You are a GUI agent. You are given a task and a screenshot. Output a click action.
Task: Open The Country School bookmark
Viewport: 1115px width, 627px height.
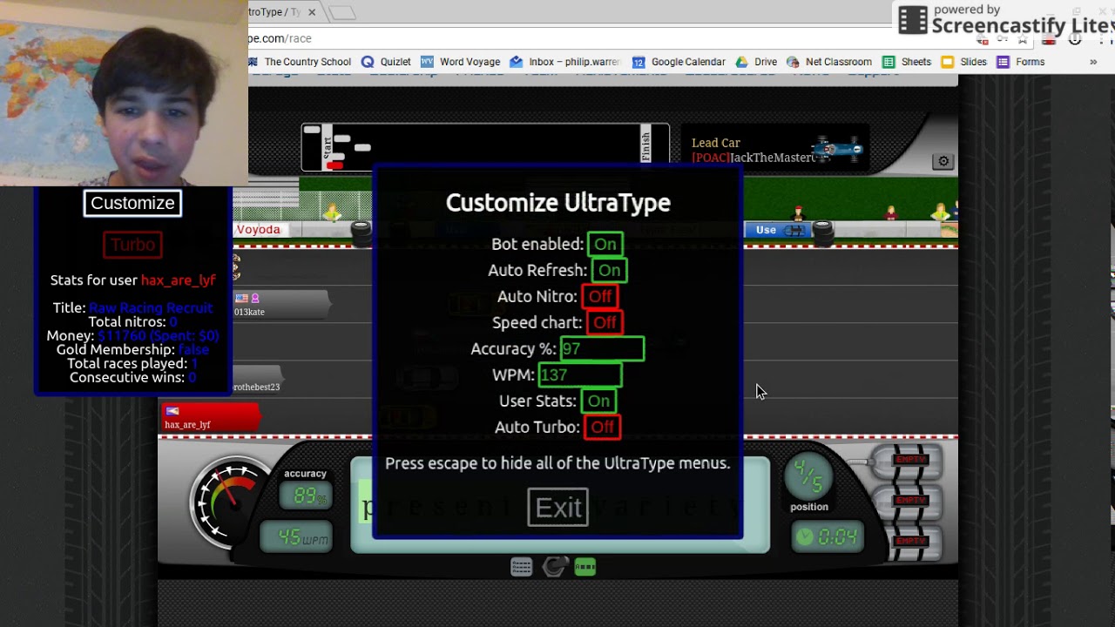click(300, 62)
